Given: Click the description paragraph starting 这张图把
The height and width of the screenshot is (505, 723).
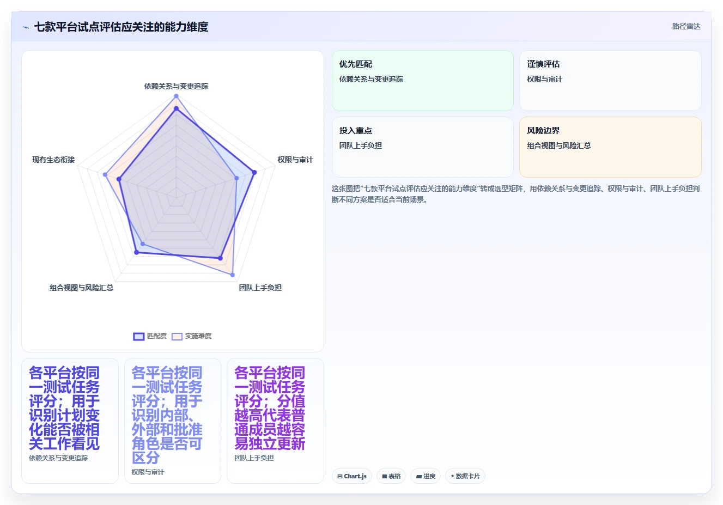Looking at the screenshot, I should 516,194.
